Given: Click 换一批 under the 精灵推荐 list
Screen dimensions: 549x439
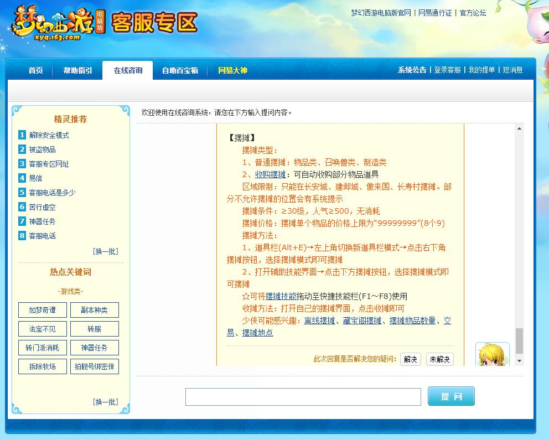Looking at the screenshot, I should pyautogui.click(x=107, y=251).
